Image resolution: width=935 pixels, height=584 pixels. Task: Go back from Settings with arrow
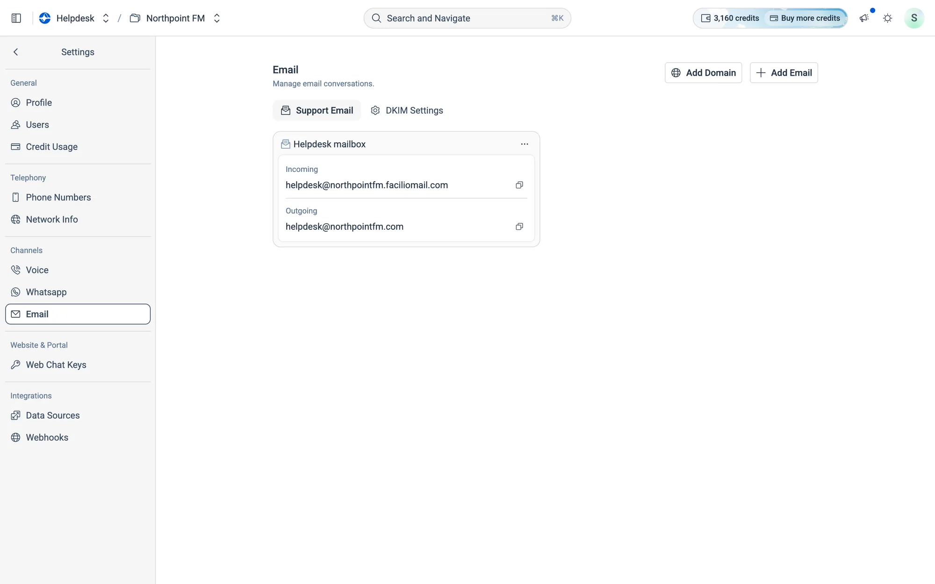tap(16, 52)
